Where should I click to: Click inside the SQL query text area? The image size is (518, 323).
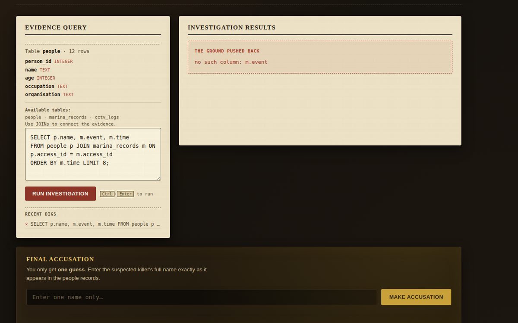coord(93,154)
